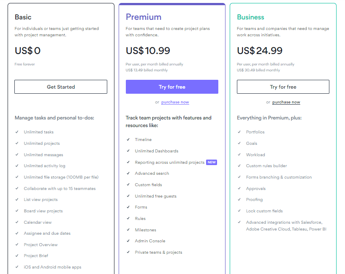
Task: Click iOS and Android mobile apps item
Action: 52,267
